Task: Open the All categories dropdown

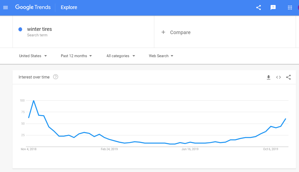Action: (120, 56)
